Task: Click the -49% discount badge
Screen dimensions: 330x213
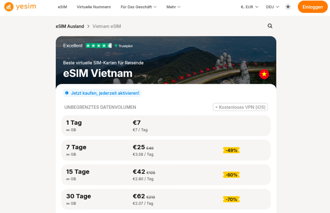Action: (231, 150)
